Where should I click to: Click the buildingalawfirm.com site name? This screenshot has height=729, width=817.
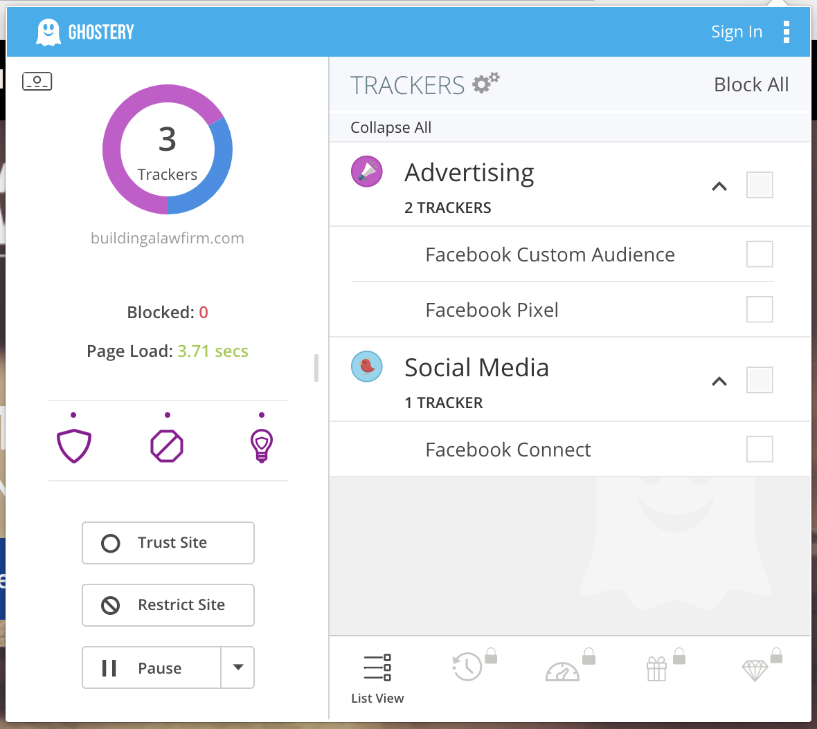[x=168, y=238]
